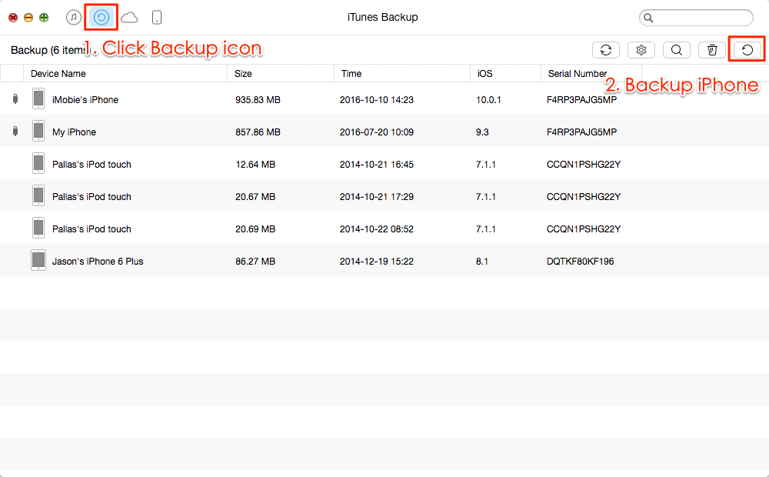Click size 857.86 MB cell

(x=258, y=132)
